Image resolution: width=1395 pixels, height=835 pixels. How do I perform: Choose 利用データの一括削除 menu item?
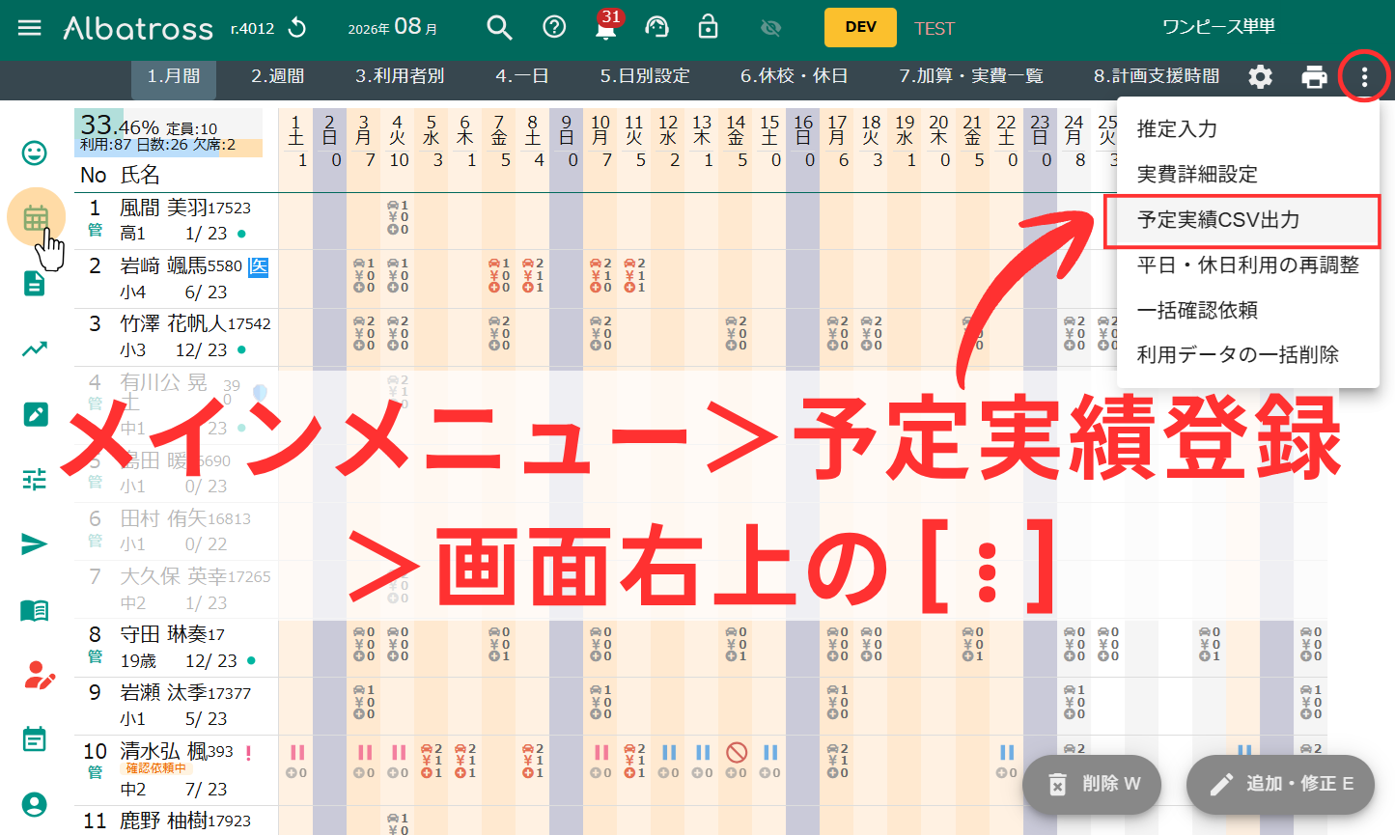[1248, 355]
